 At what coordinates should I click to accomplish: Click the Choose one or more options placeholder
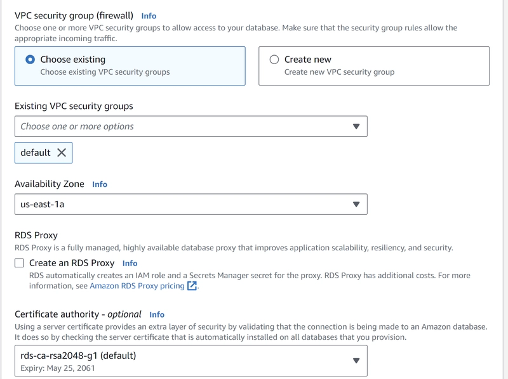click(77, 127)
